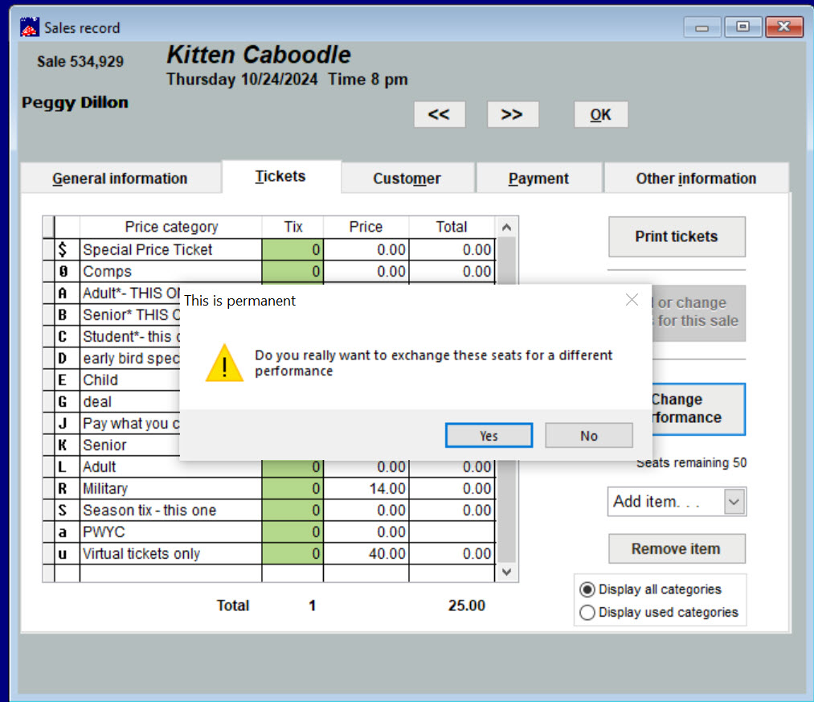Click the Kitten Caboodle show title

tap(259, 55)
